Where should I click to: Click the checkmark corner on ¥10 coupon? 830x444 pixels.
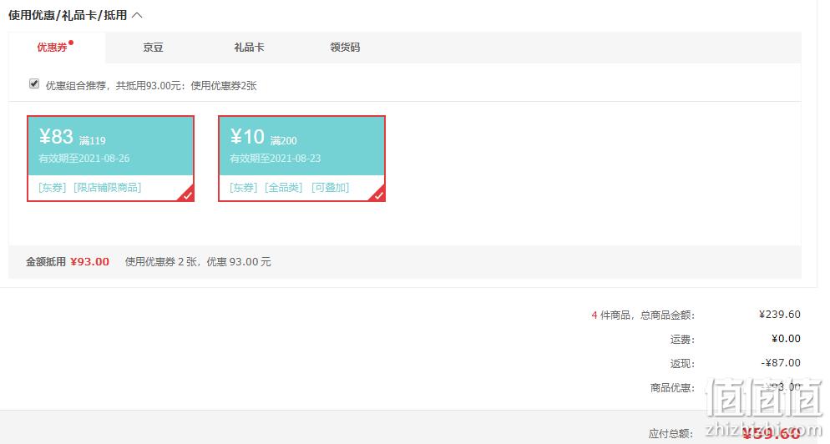click(378, 195)
